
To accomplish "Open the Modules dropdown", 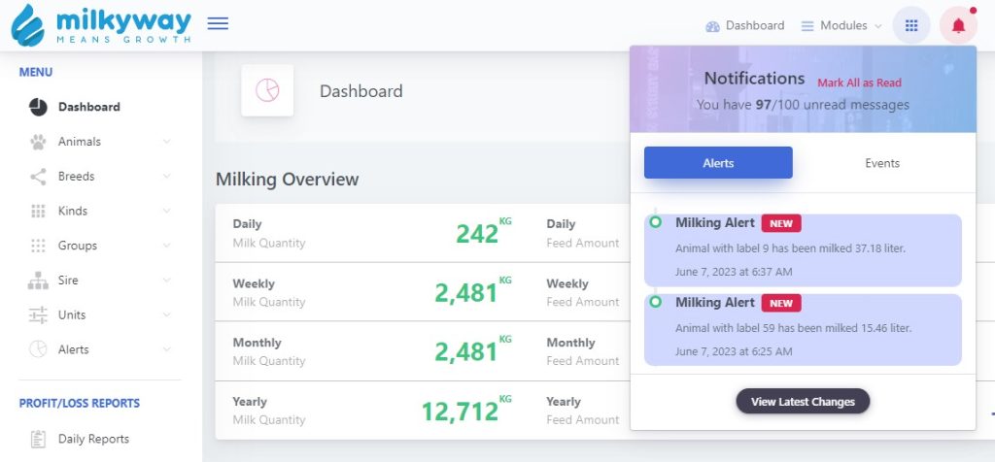I will tap(841, 26).
